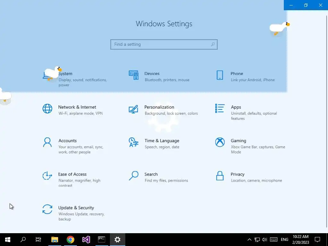
Task: Click 'Narrator, magnifier, high contrast' text
Action: (x=79, y=183)
